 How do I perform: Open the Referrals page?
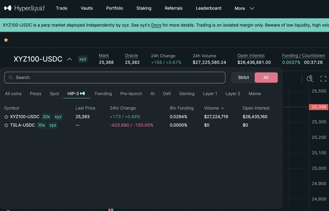pyautogui.click(x=174, y=8)
